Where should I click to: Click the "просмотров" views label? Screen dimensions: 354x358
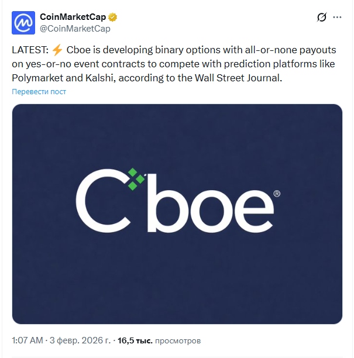click(176, 340)
